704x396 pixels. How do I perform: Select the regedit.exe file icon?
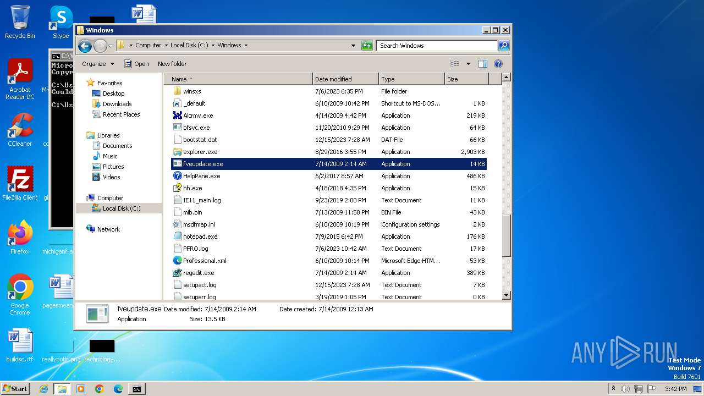coord(177,273)
